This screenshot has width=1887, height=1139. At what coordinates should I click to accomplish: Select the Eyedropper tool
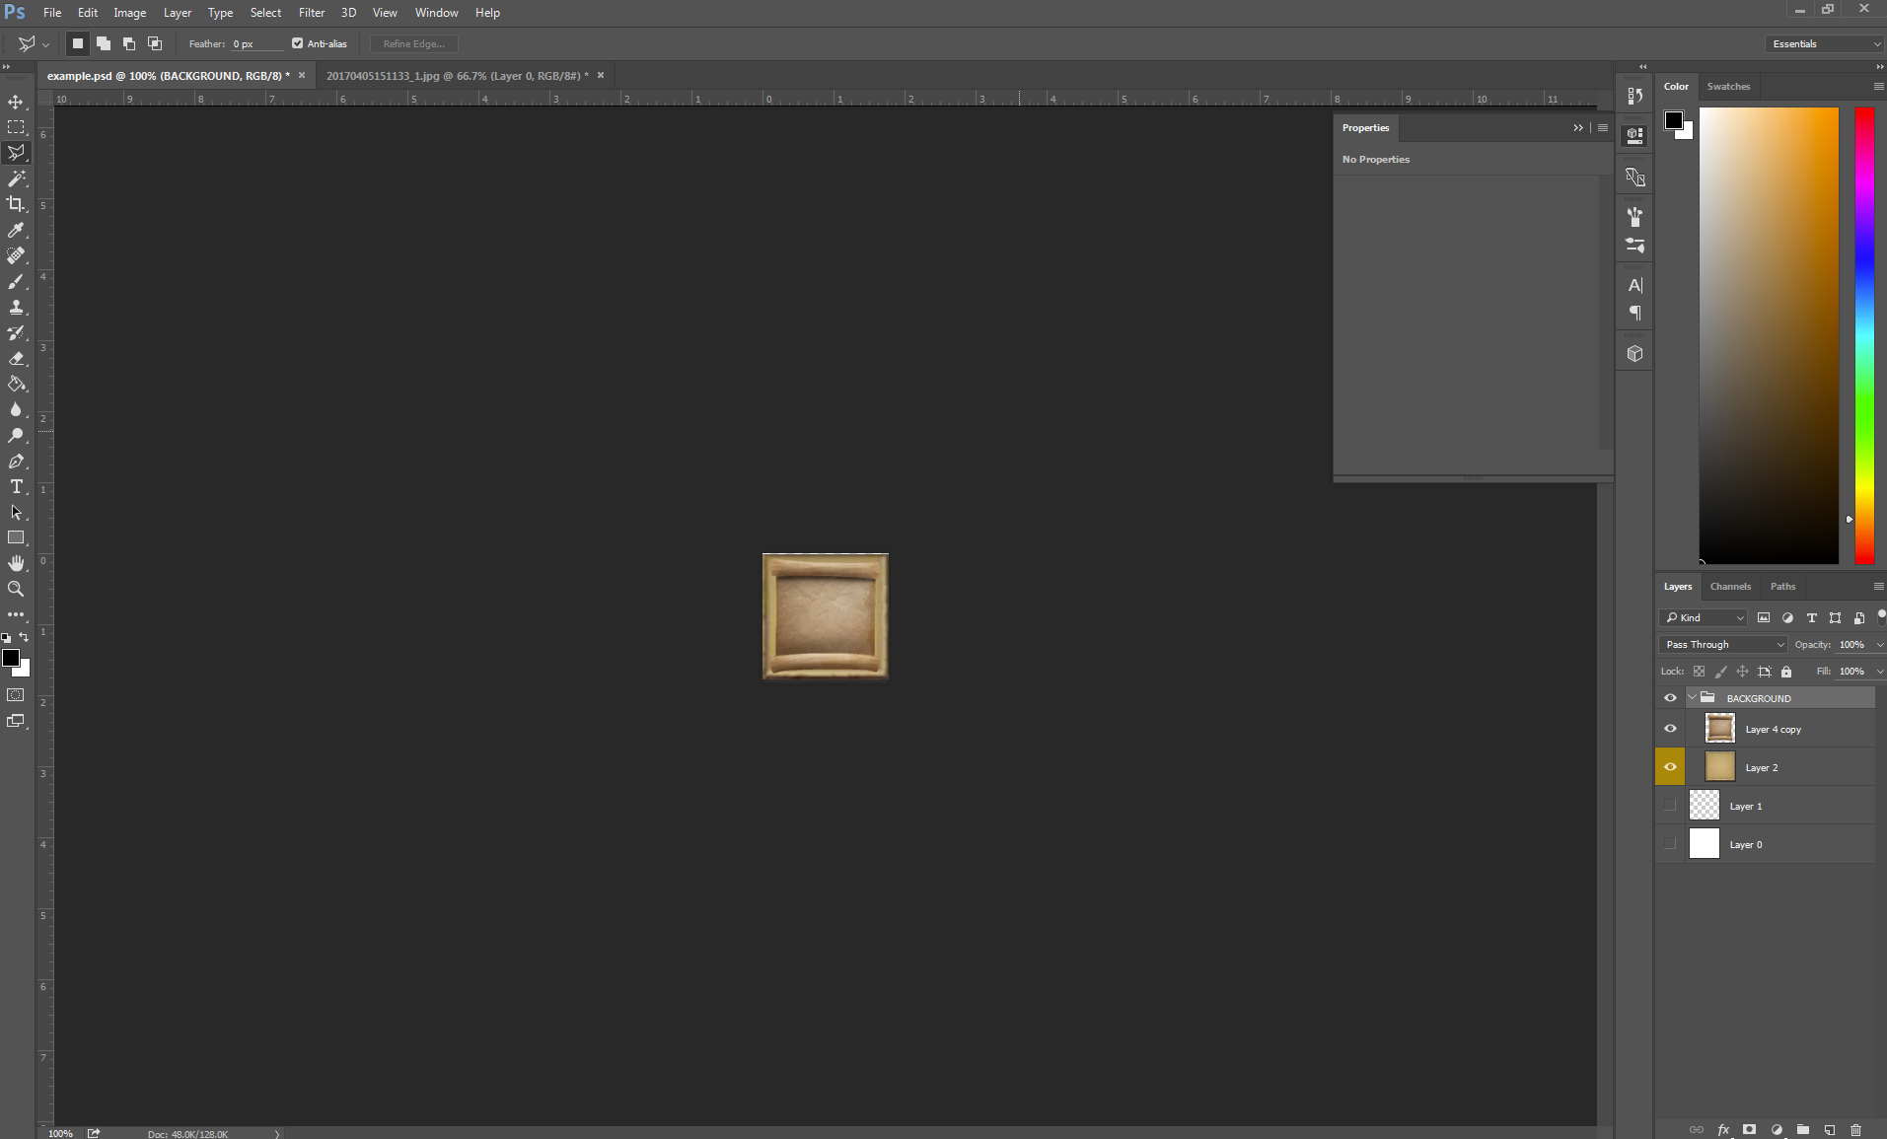coord(16,230)
